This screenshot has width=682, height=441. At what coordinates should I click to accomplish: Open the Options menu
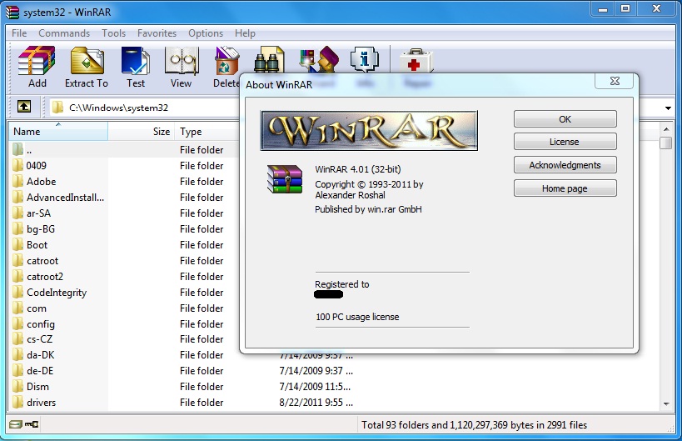click(206, 33)
